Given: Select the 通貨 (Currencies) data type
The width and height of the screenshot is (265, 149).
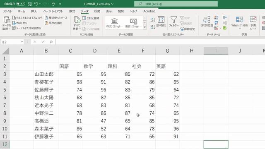Looking at the screenshot, I should 133,23.
